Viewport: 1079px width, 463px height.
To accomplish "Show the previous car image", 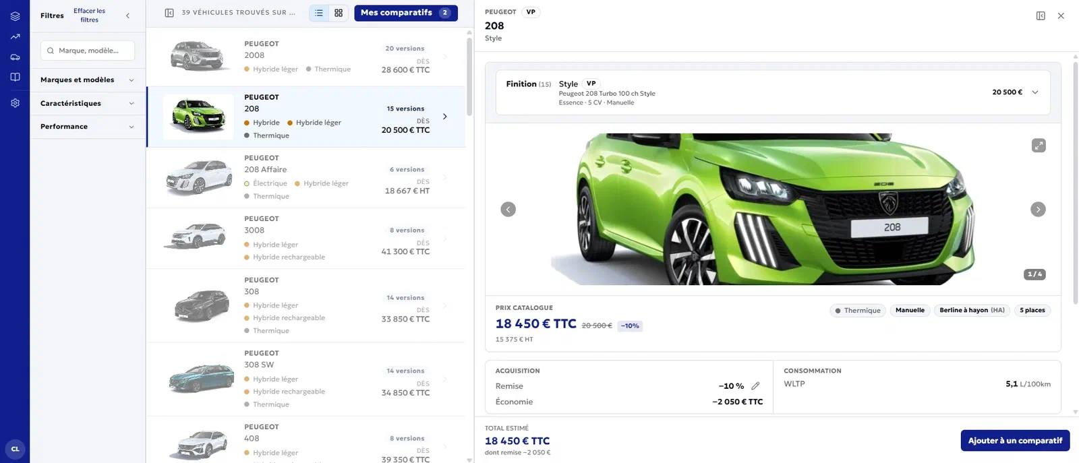I will [508, 210].
